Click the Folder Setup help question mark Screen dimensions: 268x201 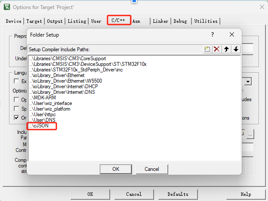(x=212, y=34)
